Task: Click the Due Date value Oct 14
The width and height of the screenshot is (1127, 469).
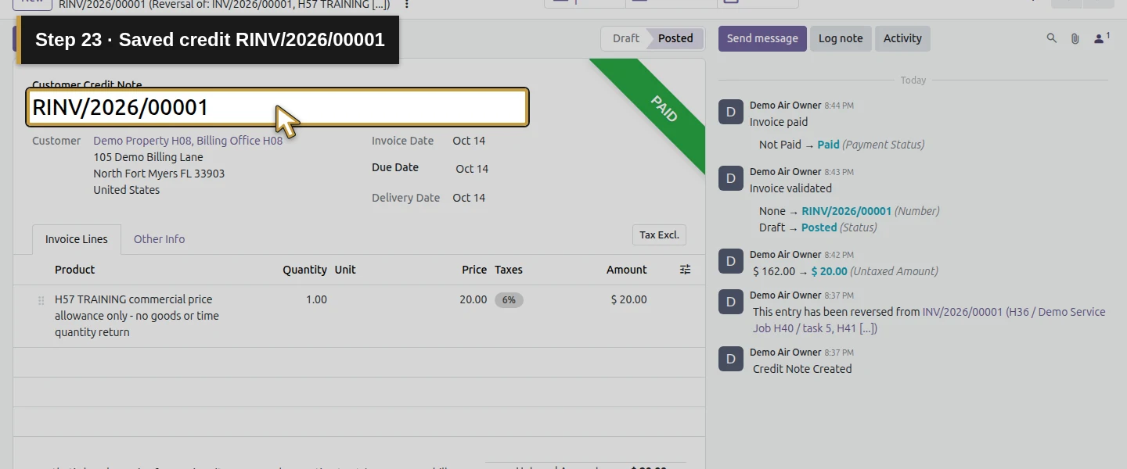Action: coord(472,169)
